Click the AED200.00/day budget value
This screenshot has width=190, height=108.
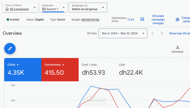[90, 20]
